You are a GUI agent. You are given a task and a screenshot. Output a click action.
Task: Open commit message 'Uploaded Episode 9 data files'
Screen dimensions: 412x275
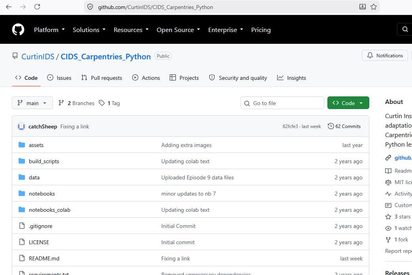point(198,177)
